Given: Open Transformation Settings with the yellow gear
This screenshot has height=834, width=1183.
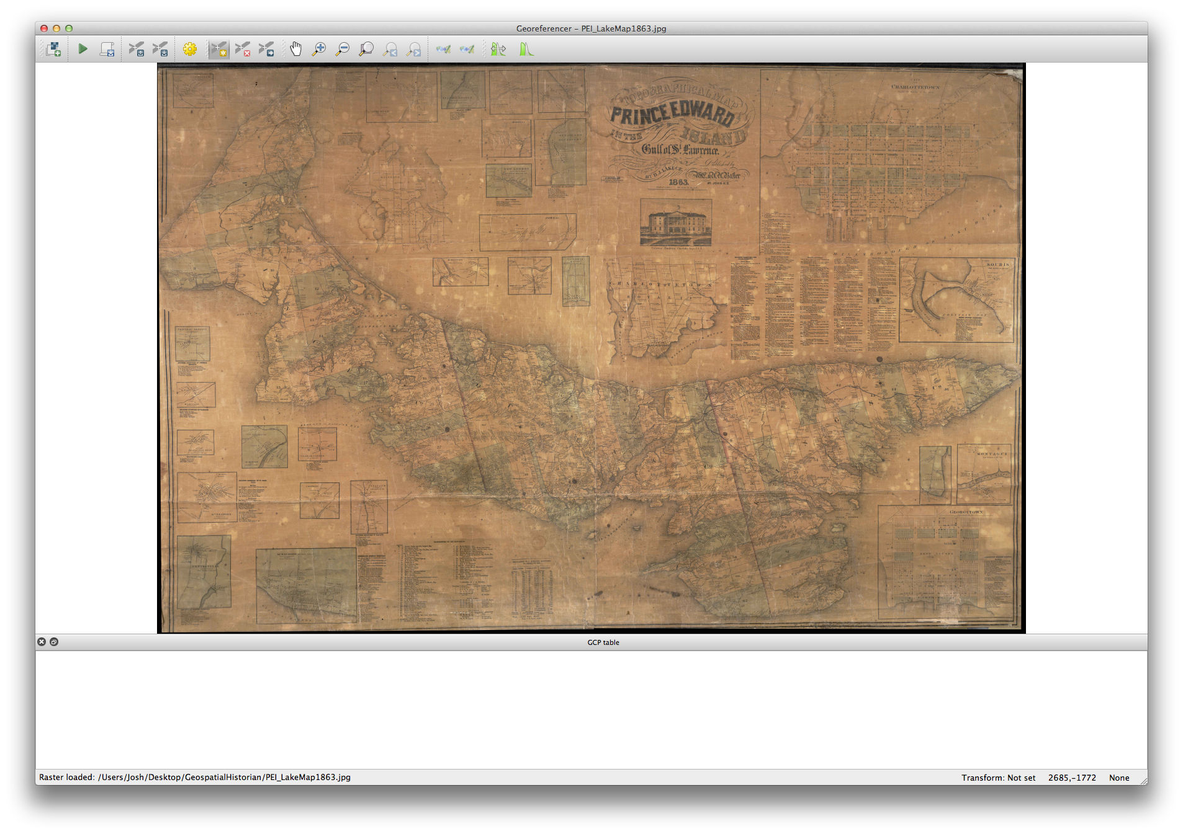Looking at the screenshot, I should pyautogui.click(x=190, y=49).
